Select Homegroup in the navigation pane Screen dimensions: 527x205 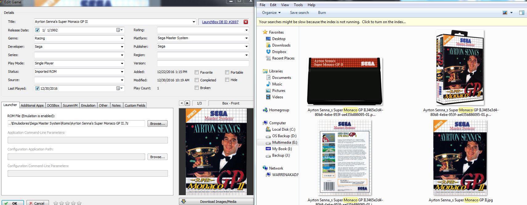point(279,110)
